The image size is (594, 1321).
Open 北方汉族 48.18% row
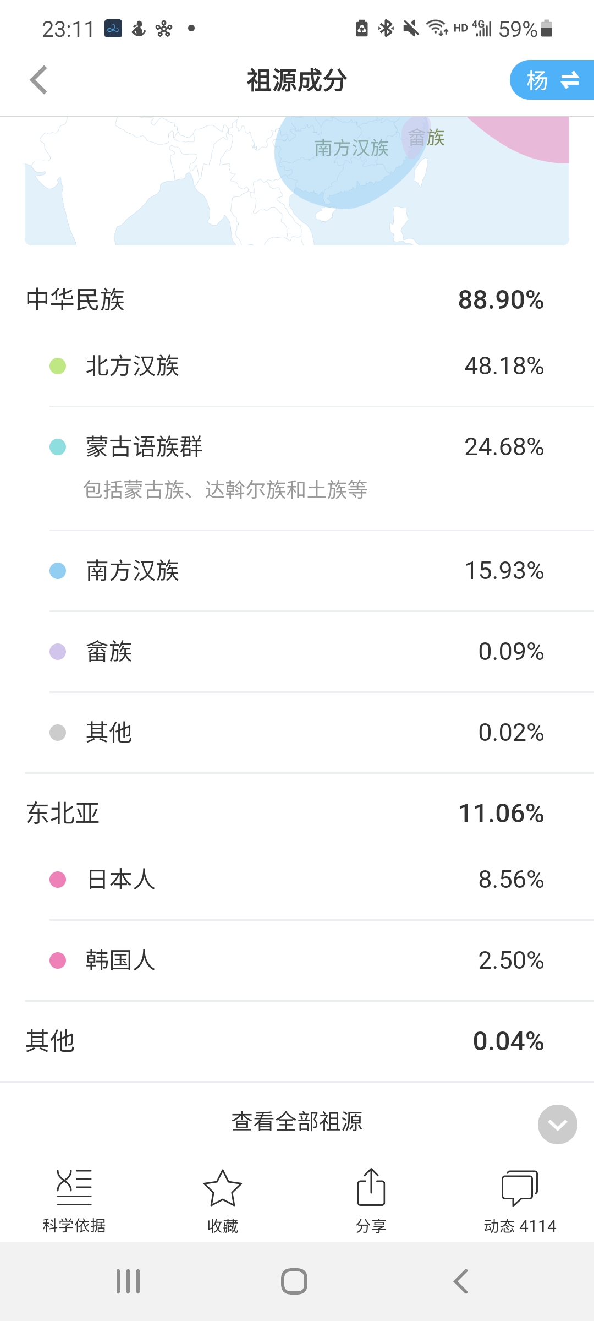(297, 366)
